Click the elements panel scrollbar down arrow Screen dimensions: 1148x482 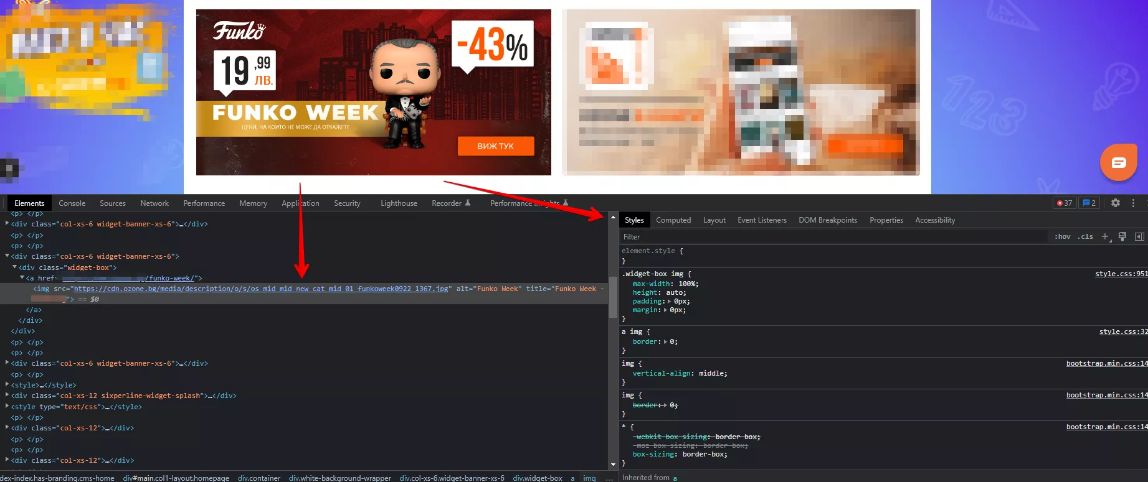coord(613,464)
